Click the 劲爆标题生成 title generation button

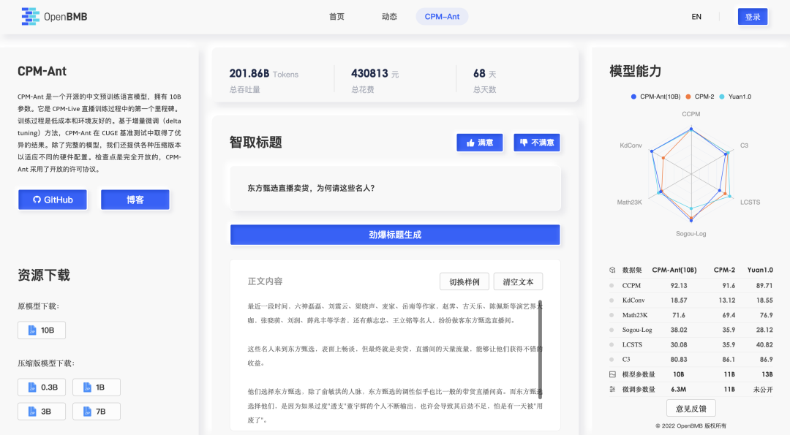(395, 235)
